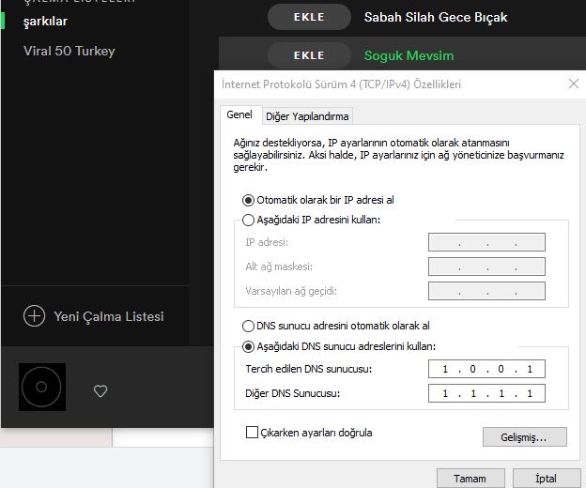Click EKLE next to Sabah Silah Gece Bıçak
Viewport: 586px width, 488px height.
click(309, 17)
